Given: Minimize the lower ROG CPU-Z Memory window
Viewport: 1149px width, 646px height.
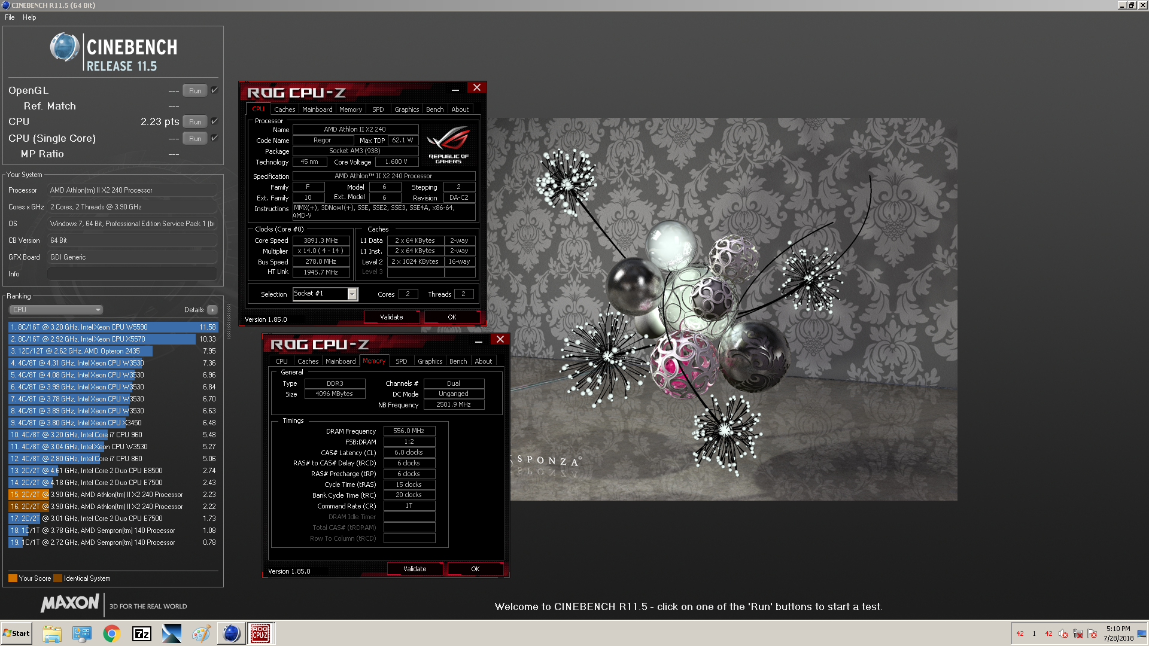Looking at the screenshot, I should (479, 342).
